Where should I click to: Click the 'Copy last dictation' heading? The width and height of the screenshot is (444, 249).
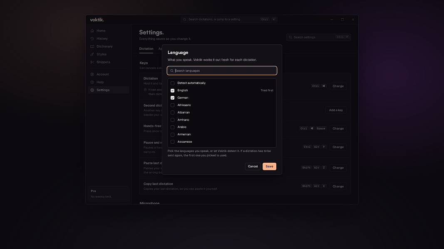[x=158, y=184]
